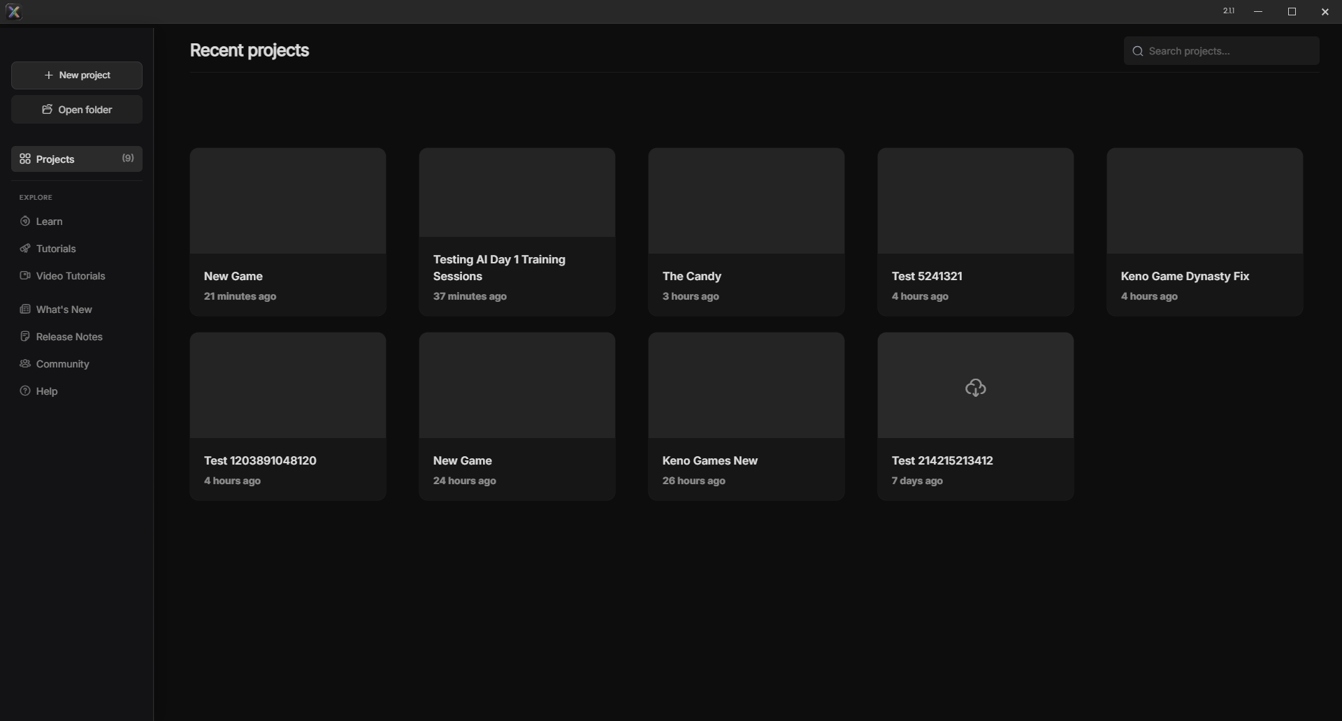Select the Projects tab in sidebar
Image resolution: width=1342 pixels, height=721 pixels.
pyautogui.click(x=77, y=159)
